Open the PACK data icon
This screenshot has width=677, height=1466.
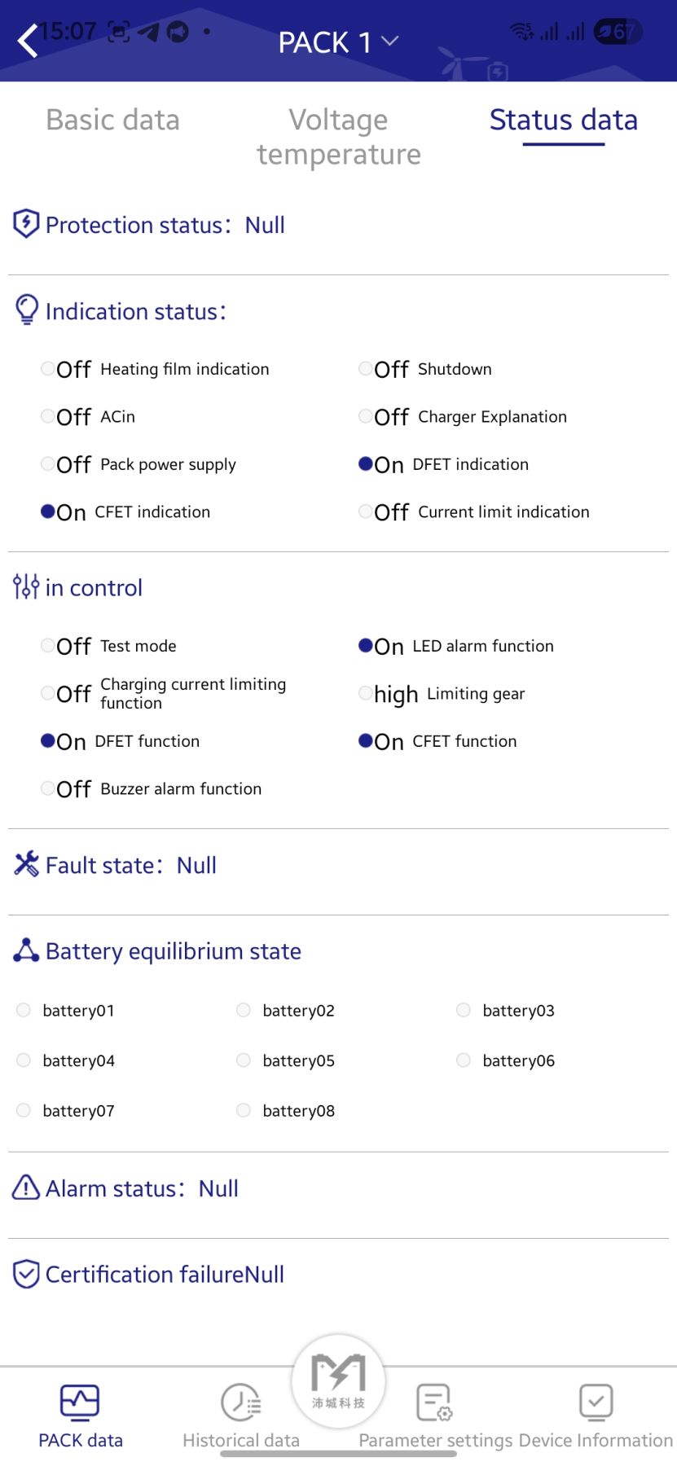tap(80, 1401)
